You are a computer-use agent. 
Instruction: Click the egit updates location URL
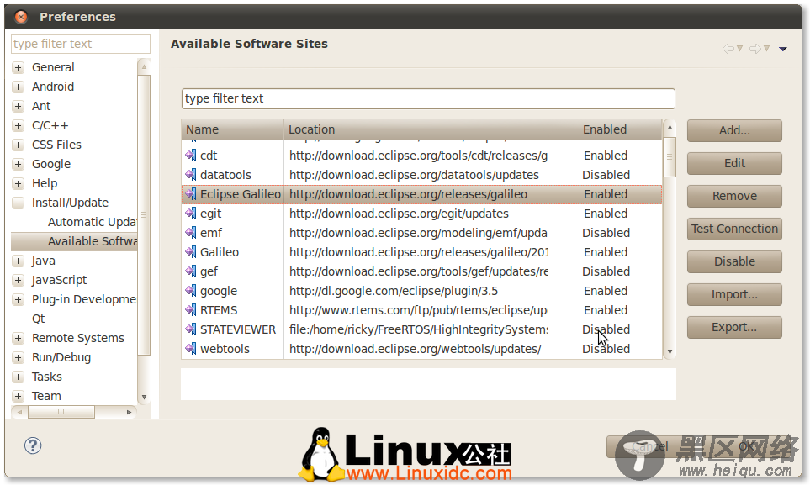click(399, 214)
